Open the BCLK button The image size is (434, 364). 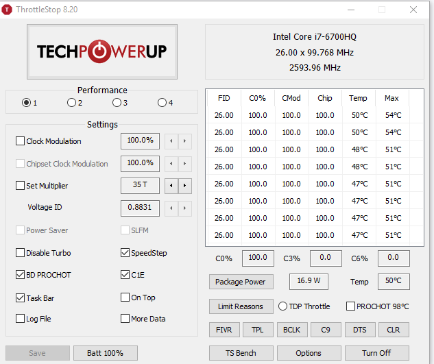pyautogui.click(x=292, y=330)
